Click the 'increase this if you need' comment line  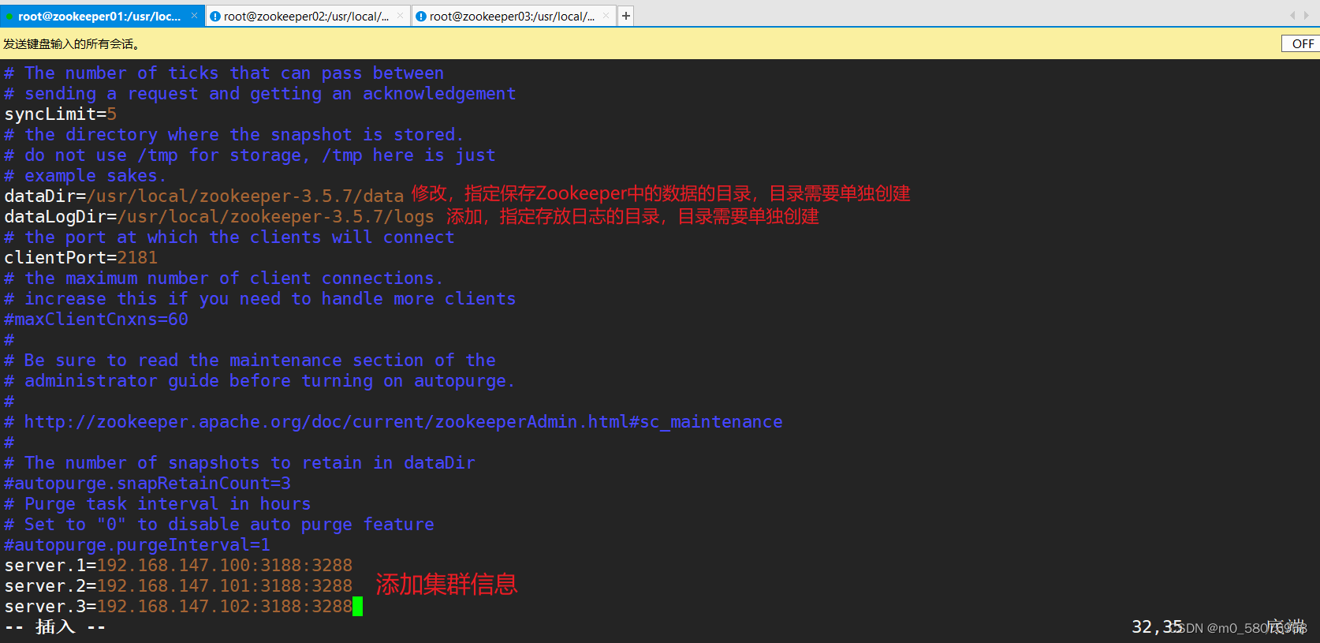pyautogui.click(x=260, y=299)
